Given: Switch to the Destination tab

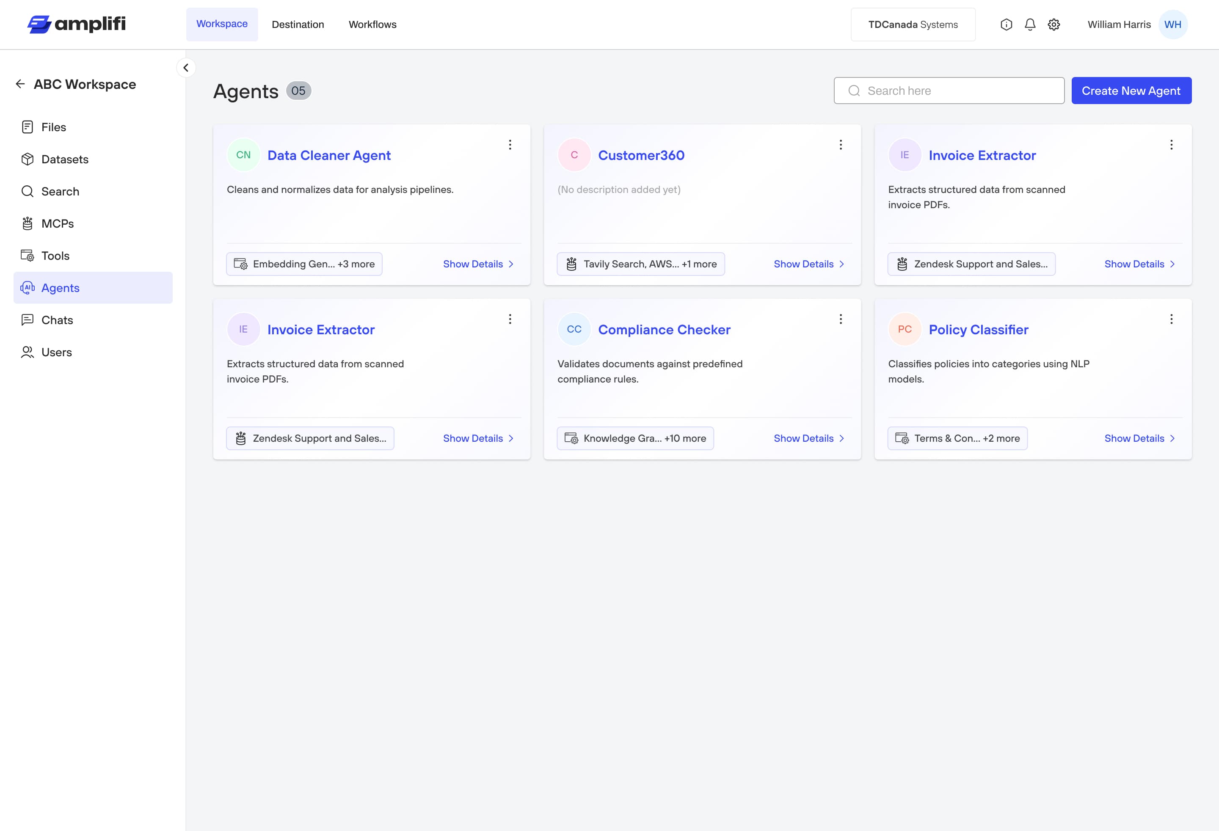Looking at the screenshot, I should pos(298,25).
